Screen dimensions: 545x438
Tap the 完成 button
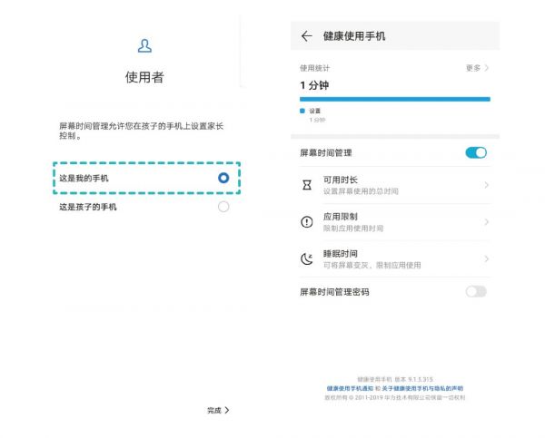point(218,410)
